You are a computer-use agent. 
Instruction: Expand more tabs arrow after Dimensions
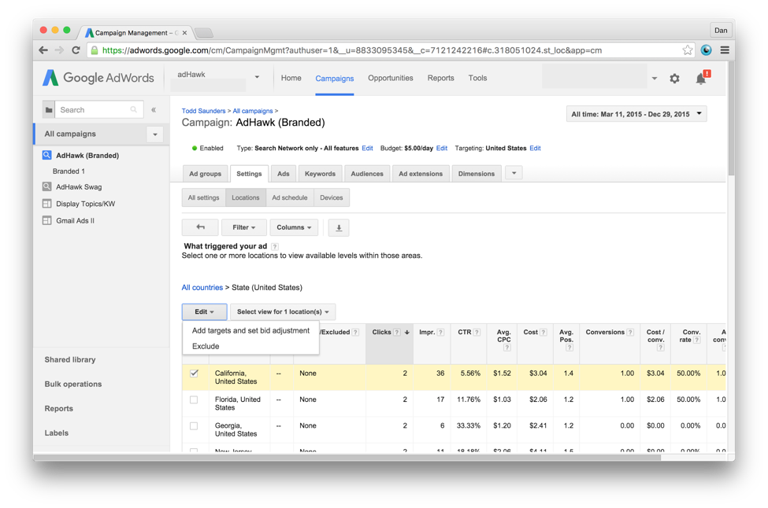point(514,173)
